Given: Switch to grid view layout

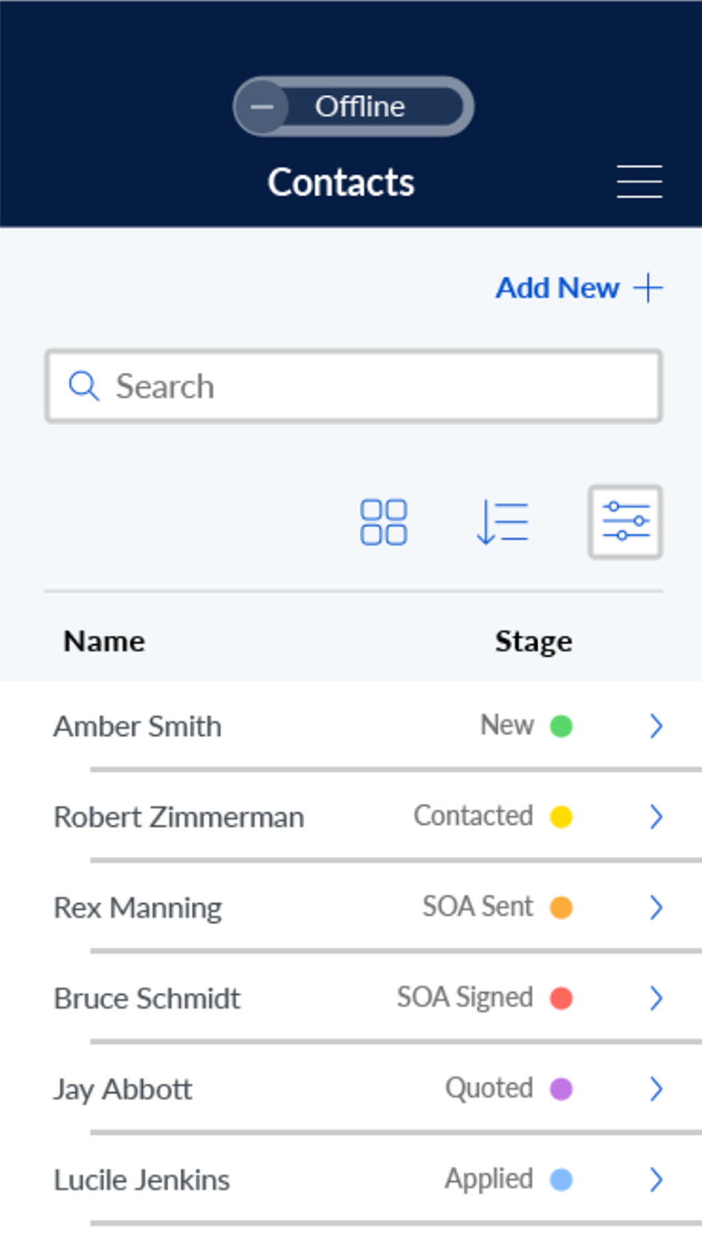Looking at the screenshot, I should pyautogui.click(x=383, y=522).
